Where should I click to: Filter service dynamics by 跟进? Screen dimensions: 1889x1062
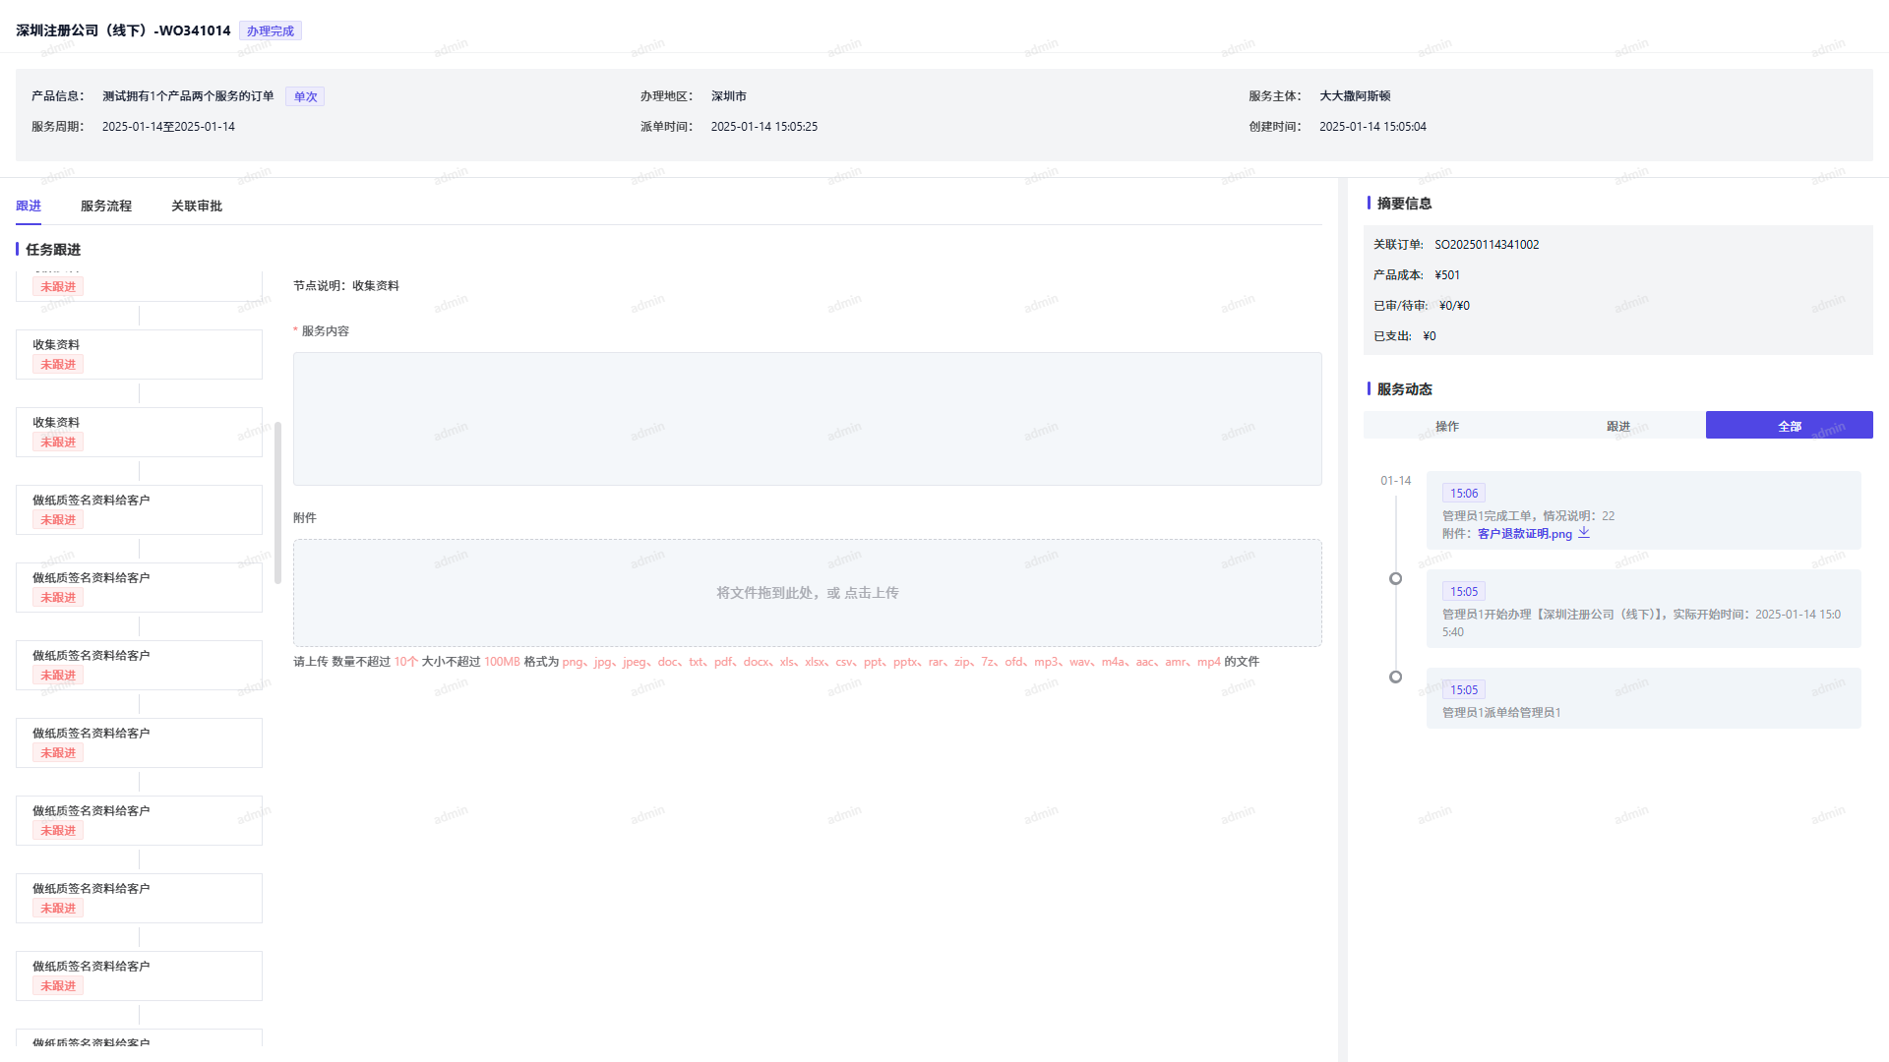click(x=1618, y=426)
